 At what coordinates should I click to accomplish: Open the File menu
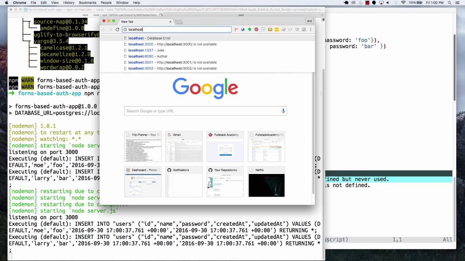33,3
